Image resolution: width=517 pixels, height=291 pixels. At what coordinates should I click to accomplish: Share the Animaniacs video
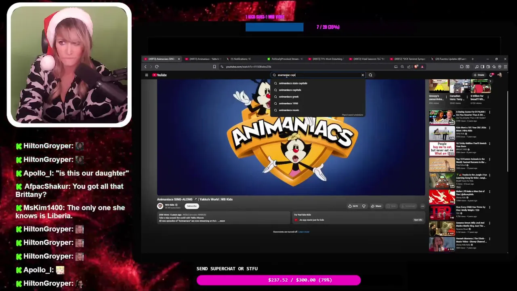point(376,206)
